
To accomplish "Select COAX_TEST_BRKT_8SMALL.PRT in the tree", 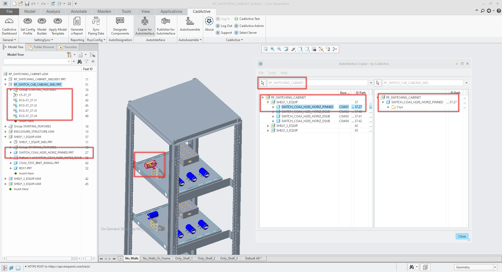I will [39, 163].
